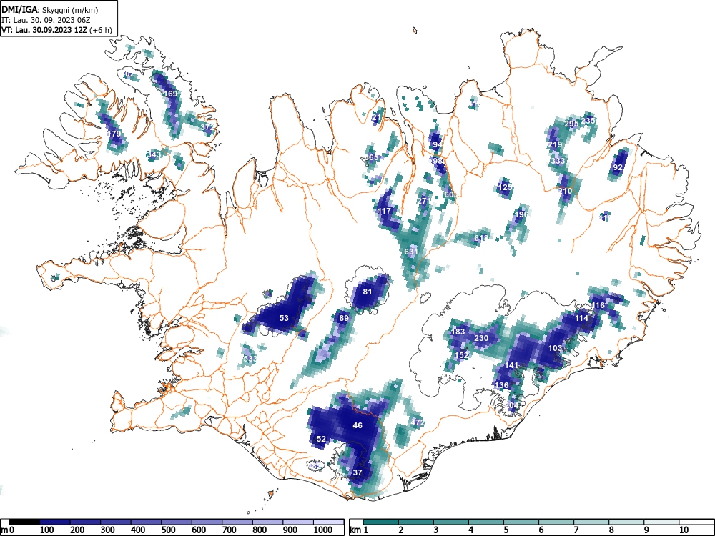Image resolution: width=715 pixels, height=536 pixels.
Task: Click the '81' visibility value on the map
Action: point(368,292)
